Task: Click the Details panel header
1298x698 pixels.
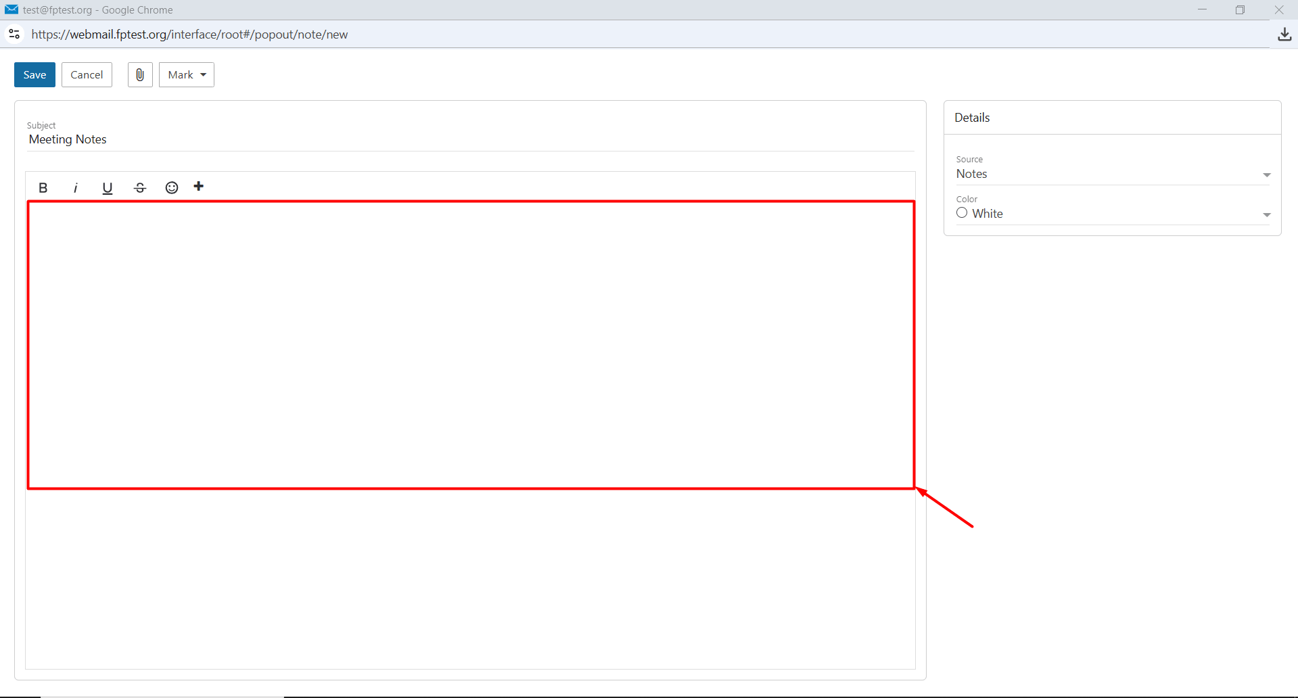Action: (1113, 118)
